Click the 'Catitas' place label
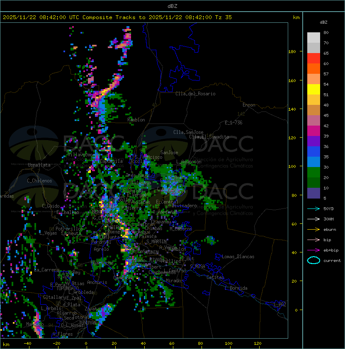The height and width of the screenshot is (349, 345). (x=215, y=277)
